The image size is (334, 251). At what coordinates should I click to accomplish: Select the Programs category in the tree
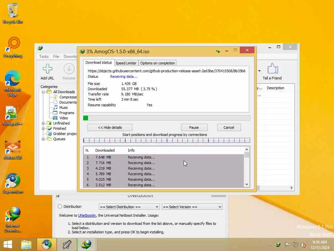[64, 113]
